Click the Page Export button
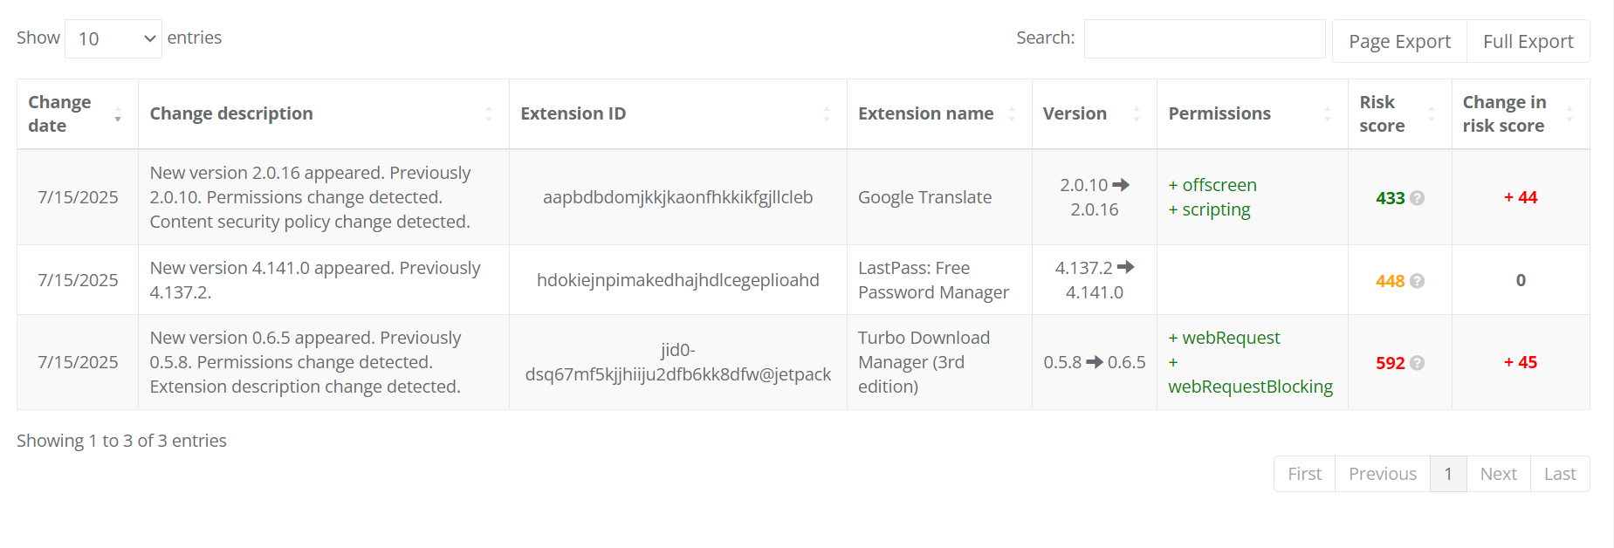Image resolution: width=1614 pixels, height=548 pixels. [x=1399, y=42]
